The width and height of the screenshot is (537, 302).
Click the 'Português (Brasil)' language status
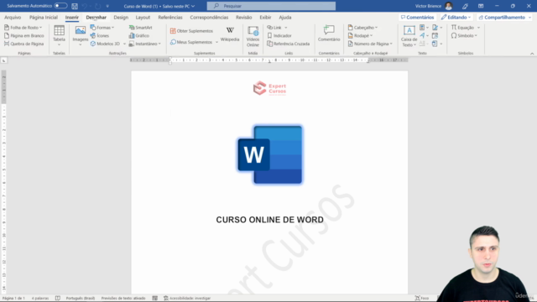point(81,299)
